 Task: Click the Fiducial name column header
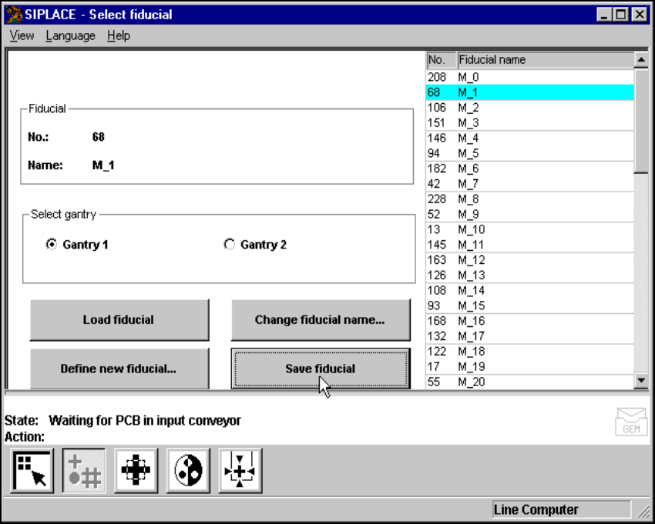pos(546,60)
